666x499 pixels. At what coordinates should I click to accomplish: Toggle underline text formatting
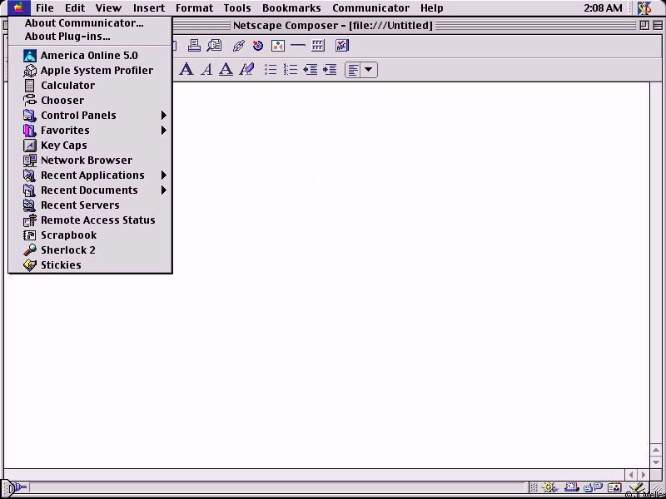(226, 69)
